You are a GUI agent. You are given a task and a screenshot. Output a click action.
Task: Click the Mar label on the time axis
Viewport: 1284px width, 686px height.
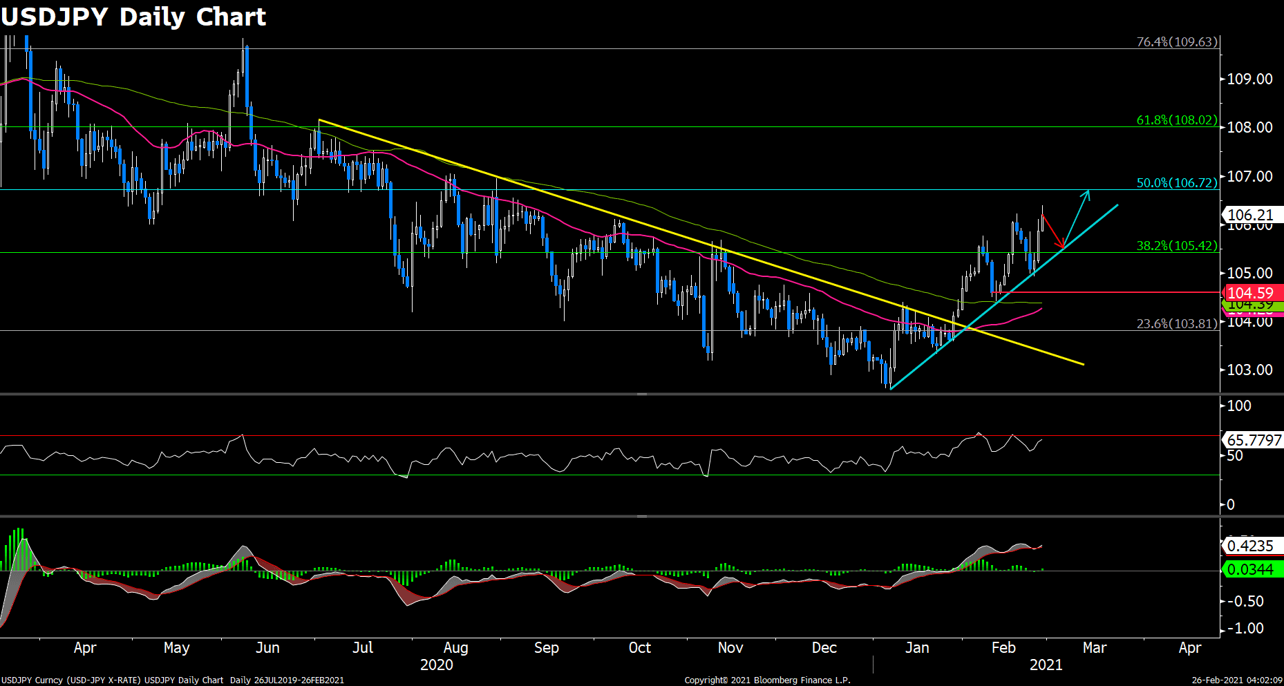(x=1095, y=648)
